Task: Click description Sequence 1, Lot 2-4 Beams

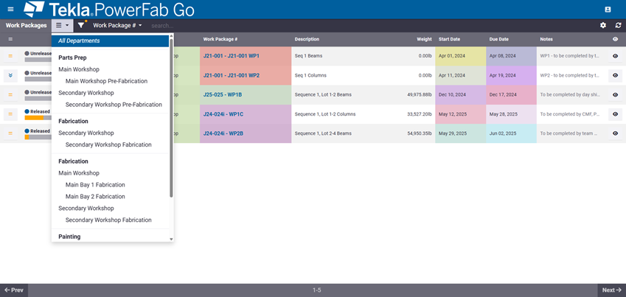Action: 323,133
